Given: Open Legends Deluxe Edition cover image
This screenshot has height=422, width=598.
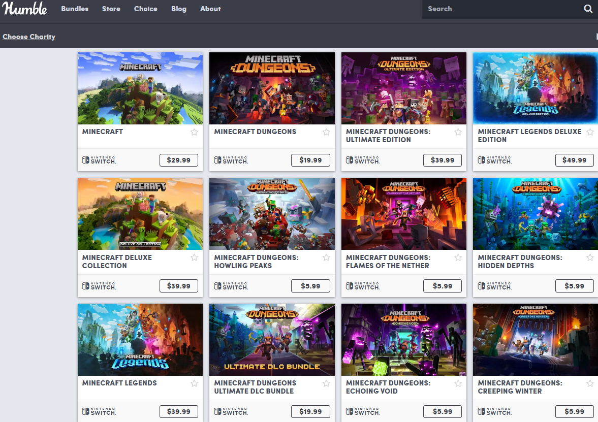Looking at the screenshot, I should 536,88.
